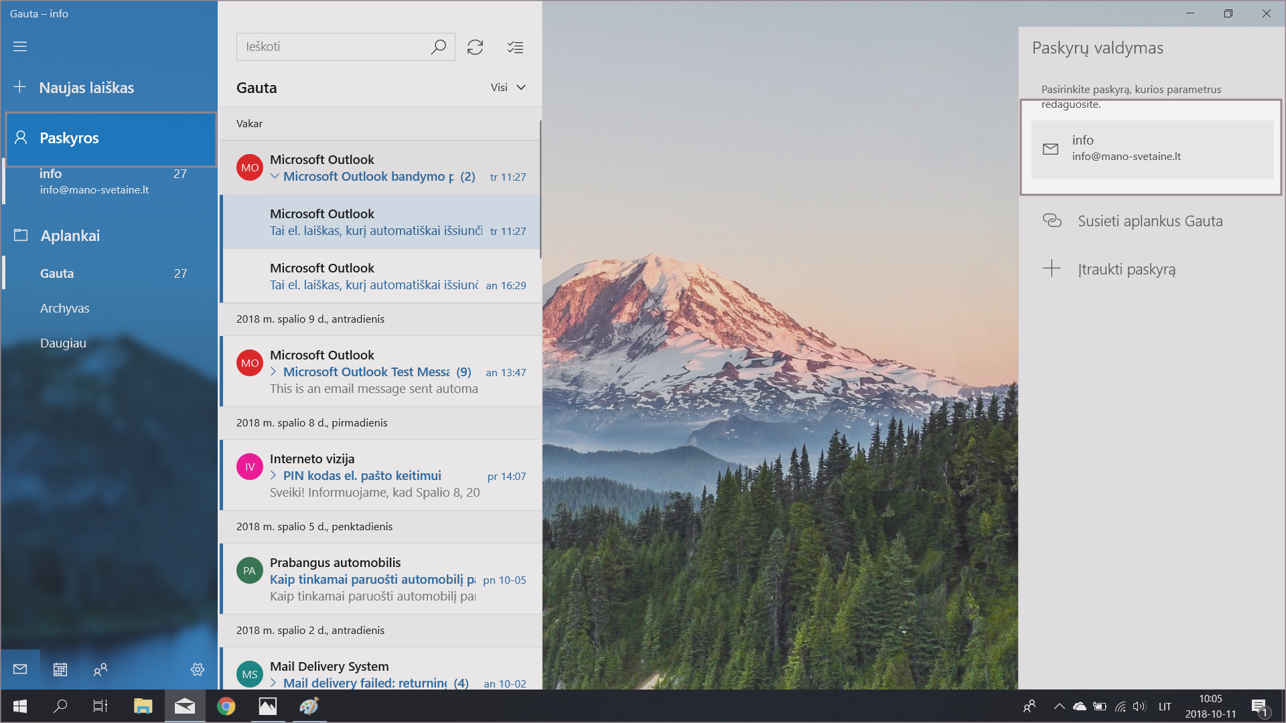
Task: Open the Archyvas folder
Action: (64, 309)
